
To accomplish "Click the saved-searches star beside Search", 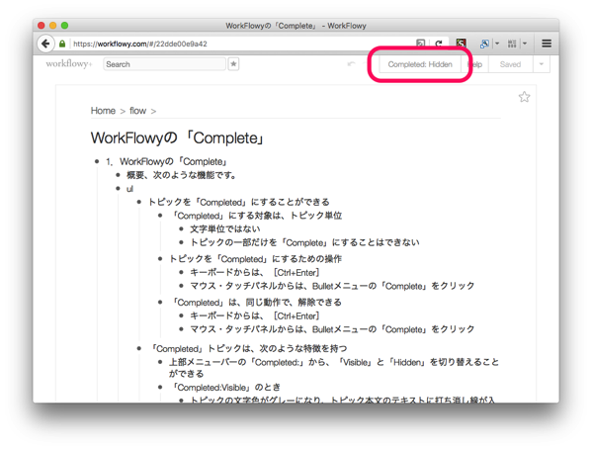I will pos(233,64).
